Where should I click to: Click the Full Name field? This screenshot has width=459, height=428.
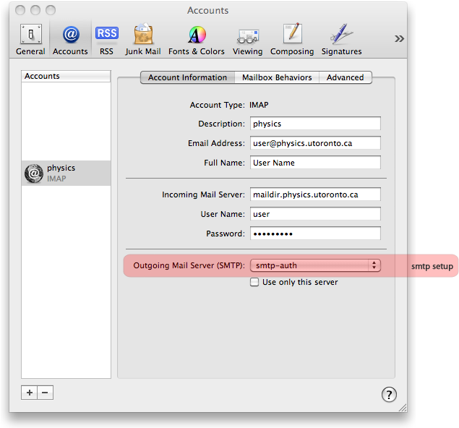(x=315, y=163)
